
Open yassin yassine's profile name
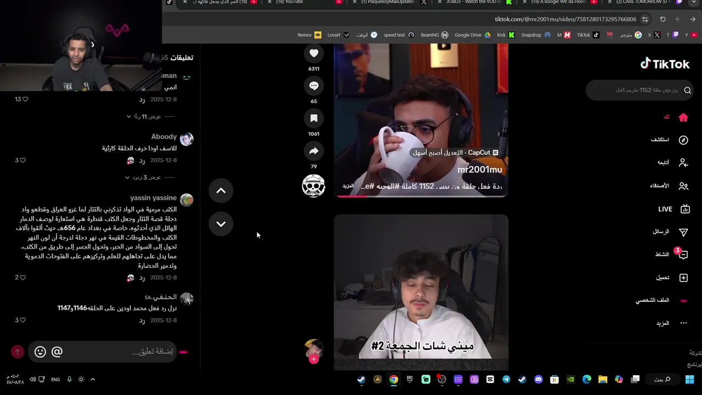[154, 198]
